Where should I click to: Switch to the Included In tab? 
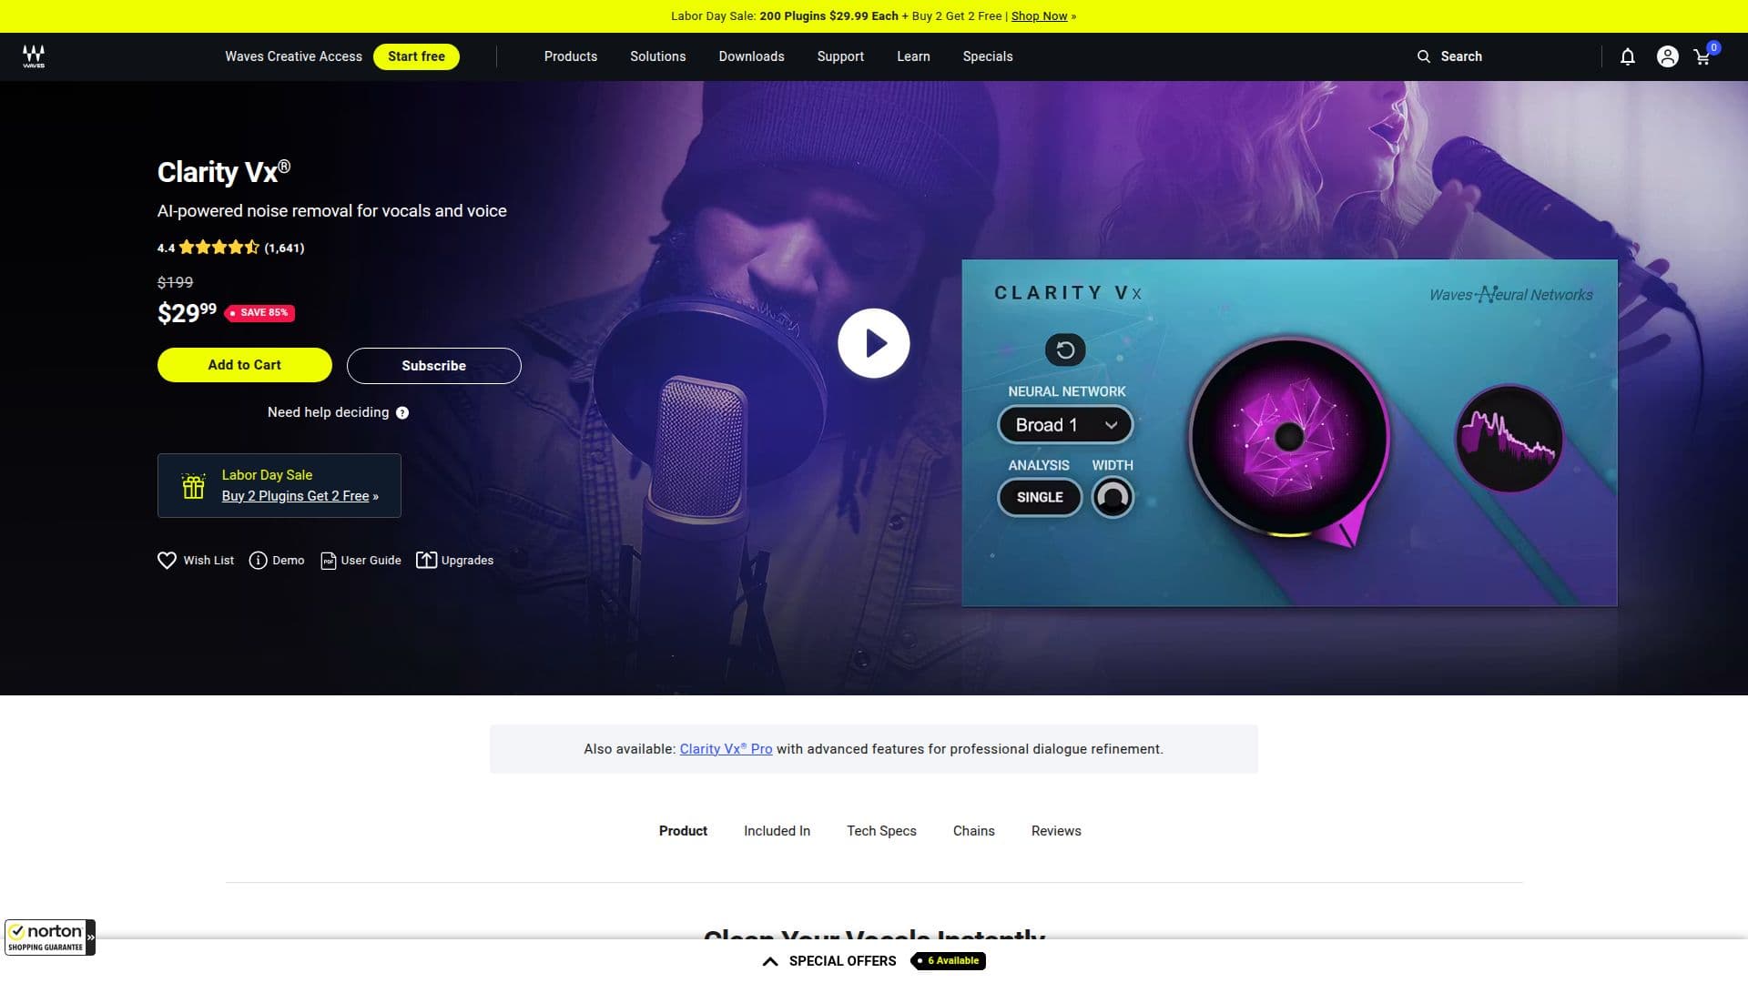[x=777, y=831]
